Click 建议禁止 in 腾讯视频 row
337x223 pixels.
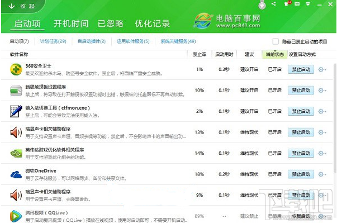(249, 216)
